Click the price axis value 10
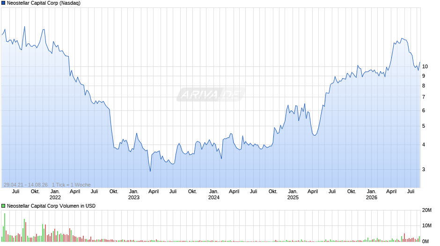This screenshot has width=440, height=246. tap(425, 66)
